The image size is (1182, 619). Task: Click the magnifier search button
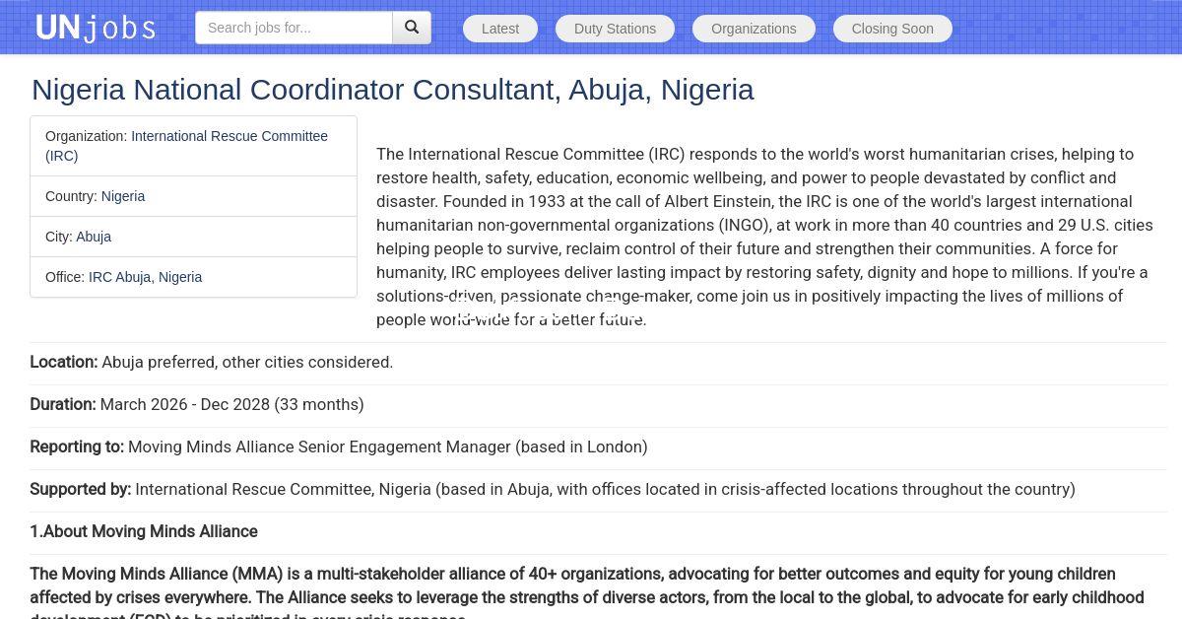click(412, 28)
